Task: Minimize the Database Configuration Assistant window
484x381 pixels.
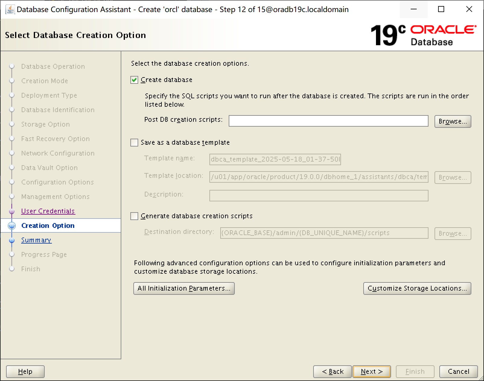Action: click(414, 9)
